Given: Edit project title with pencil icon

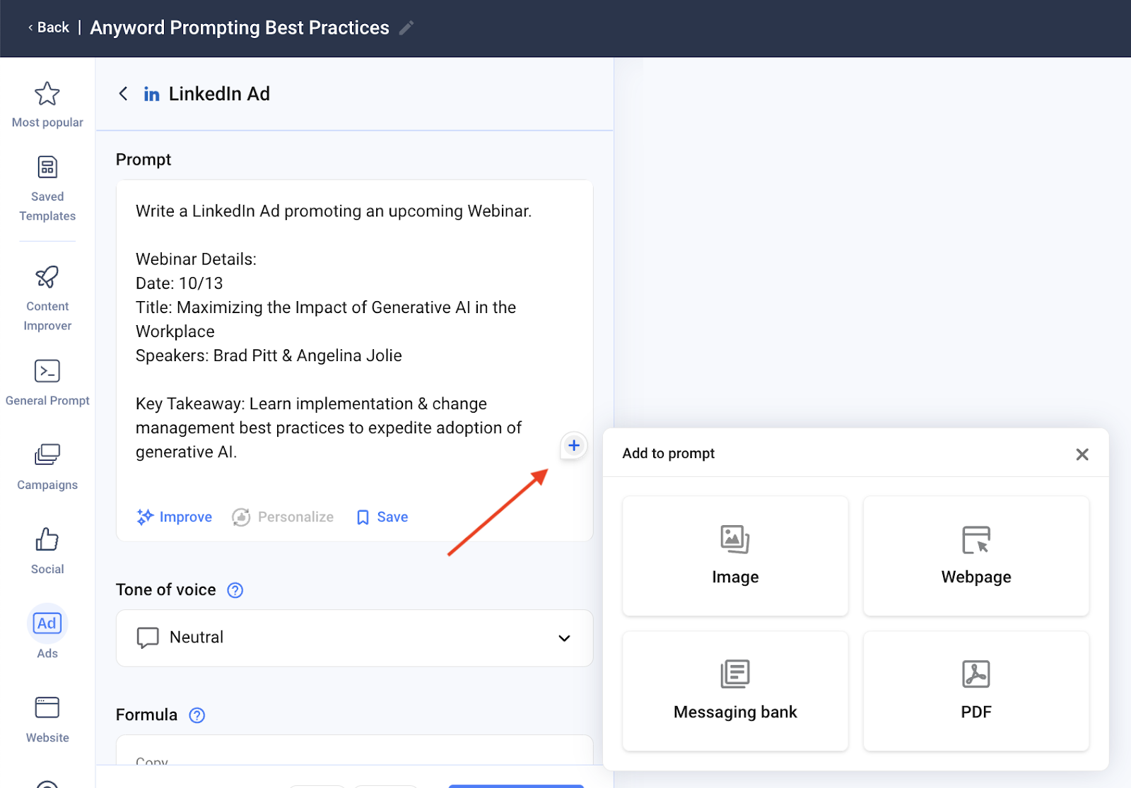Looking at the screenshot, I should coord(406,28).
